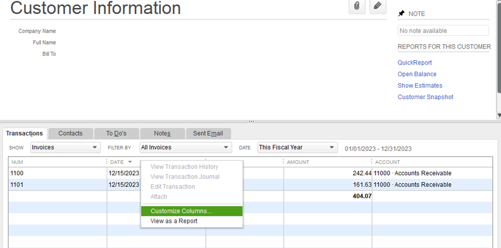The image size is (501, 248).
Task: Click View Transaction Journal menu entry
Action: pyautogui.click(x=192, y=176)
